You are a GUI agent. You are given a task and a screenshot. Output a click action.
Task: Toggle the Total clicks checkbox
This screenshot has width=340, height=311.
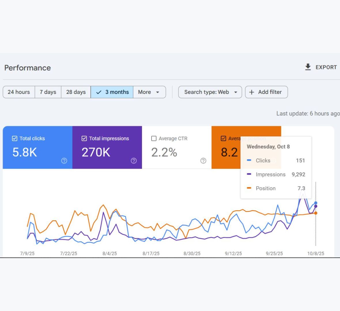(15, 139)
